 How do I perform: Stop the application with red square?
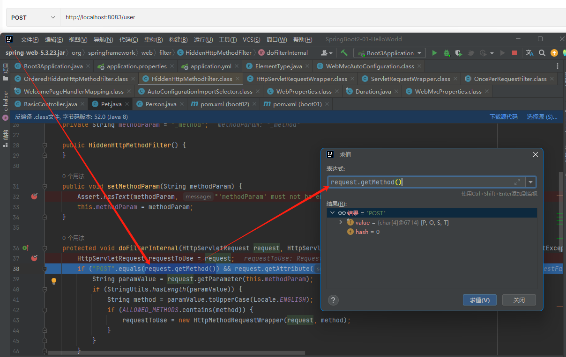(x=514, y=53)
